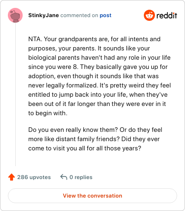185x211 pixels.
Task: Follow the blue "post" link
Action: (105, 15)
